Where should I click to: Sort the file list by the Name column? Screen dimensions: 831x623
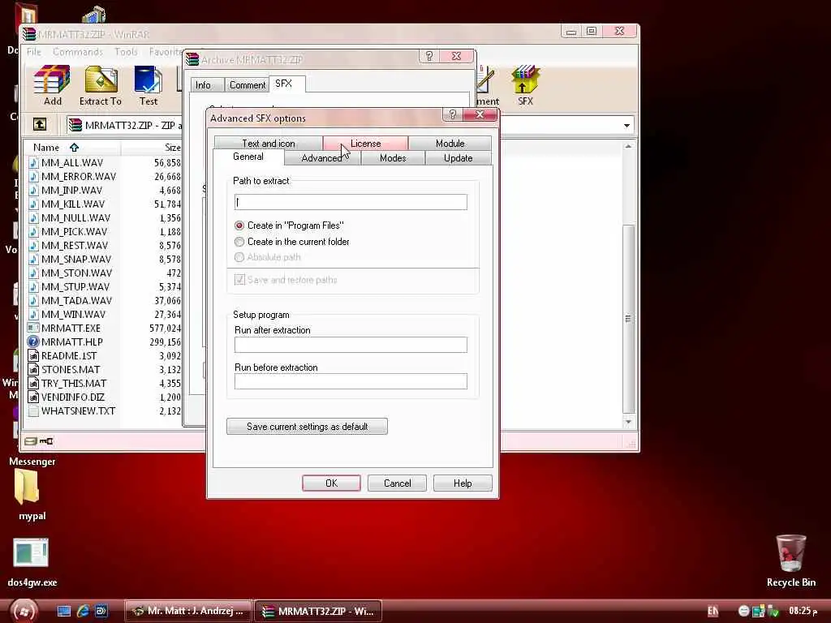coord(72,148)
